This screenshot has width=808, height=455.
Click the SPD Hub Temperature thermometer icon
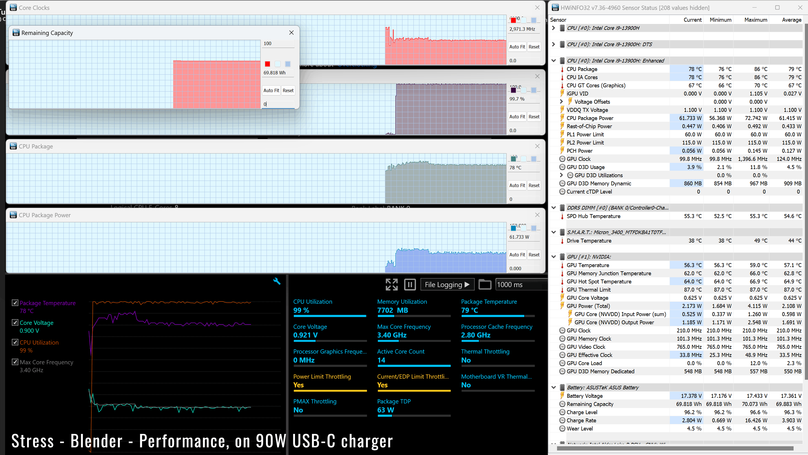click(562, 216)
